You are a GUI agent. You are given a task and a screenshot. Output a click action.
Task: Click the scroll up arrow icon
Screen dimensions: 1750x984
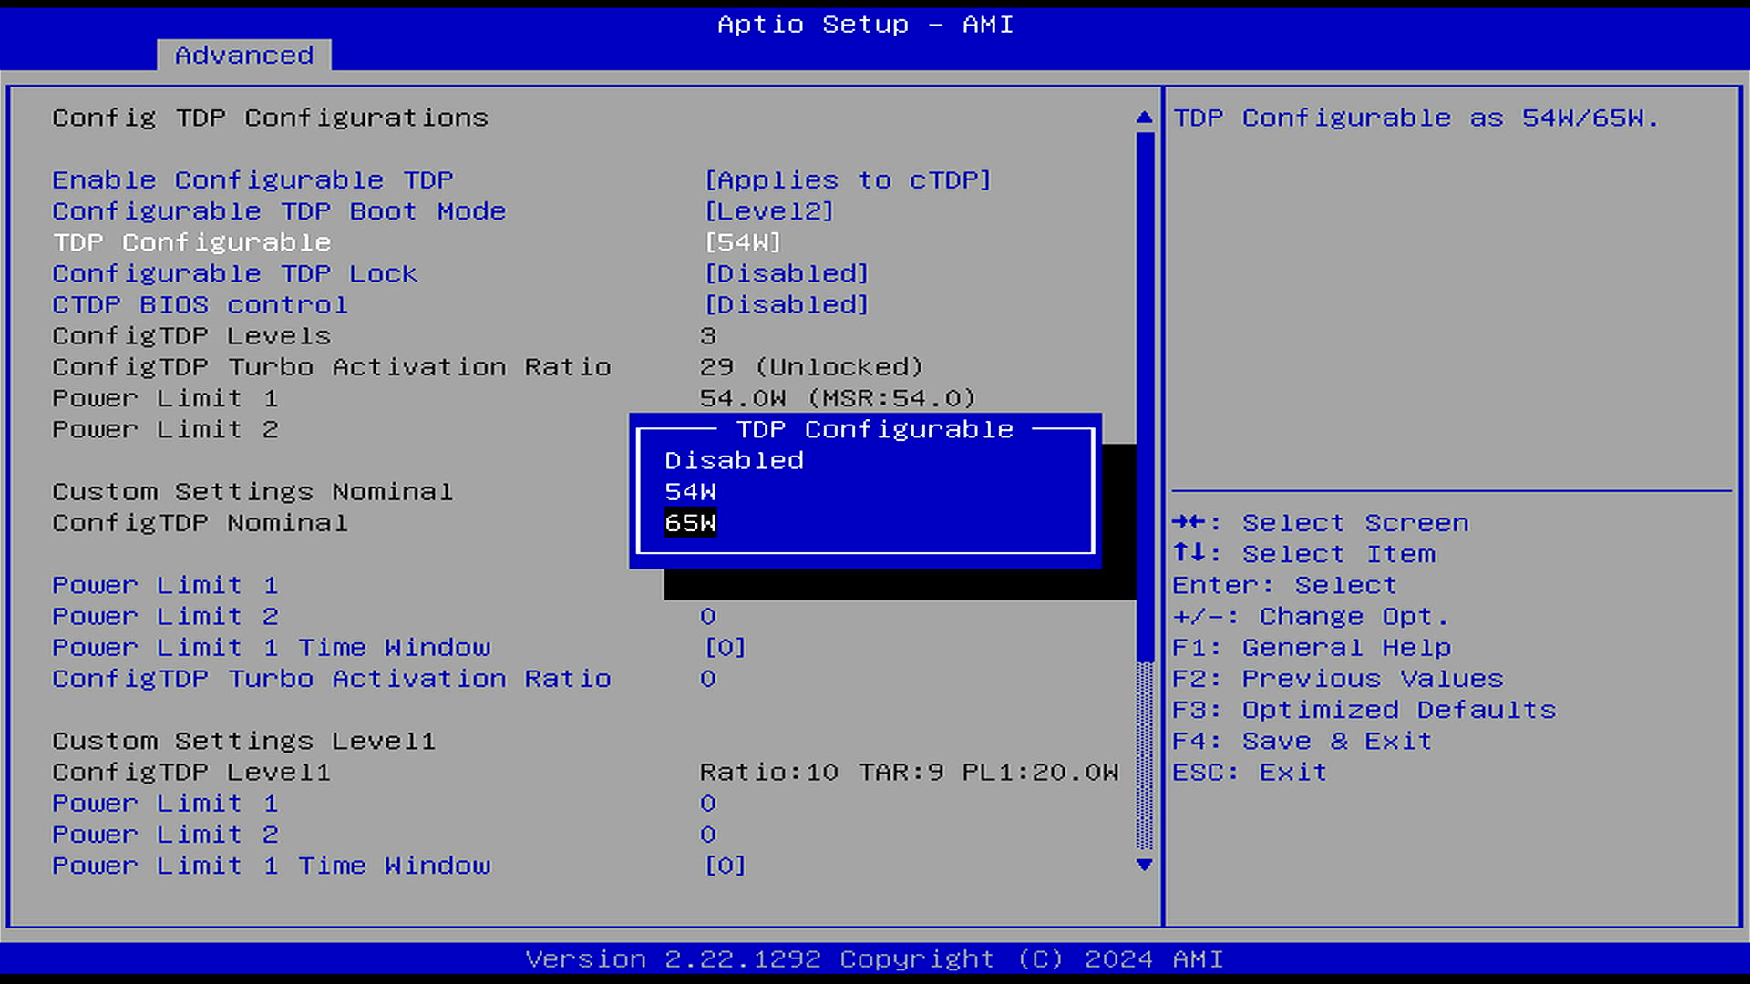[1145, 118]
